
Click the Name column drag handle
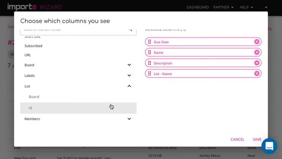click(x=149, y=53)
